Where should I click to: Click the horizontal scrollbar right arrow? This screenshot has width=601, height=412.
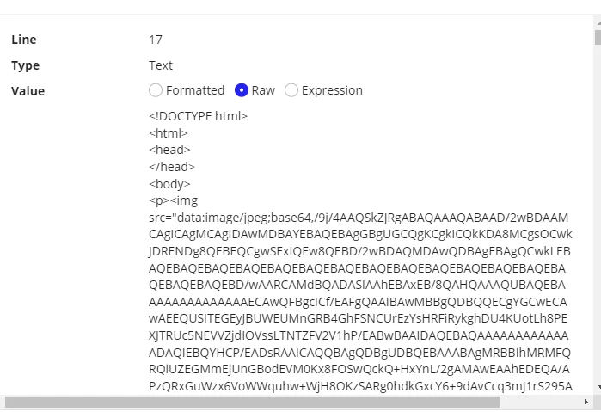[586, 402]
